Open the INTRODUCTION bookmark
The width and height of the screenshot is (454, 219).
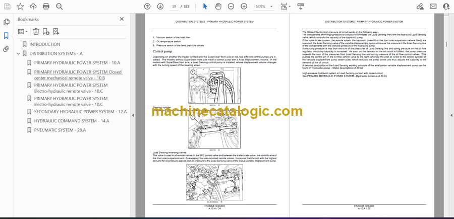point(44,44)
